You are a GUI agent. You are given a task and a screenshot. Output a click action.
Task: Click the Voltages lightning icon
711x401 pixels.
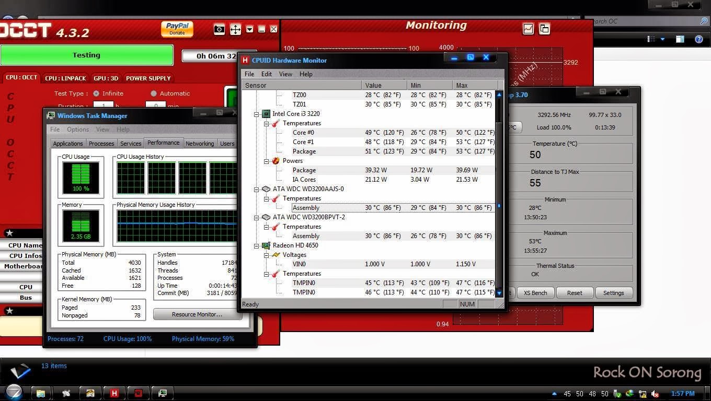[276, 255]
